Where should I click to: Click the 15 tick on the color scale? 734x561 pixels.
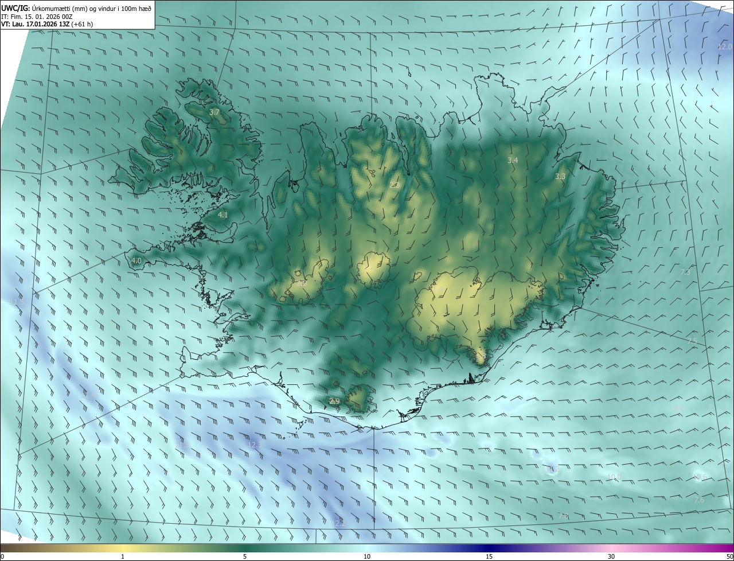[489, 556]
